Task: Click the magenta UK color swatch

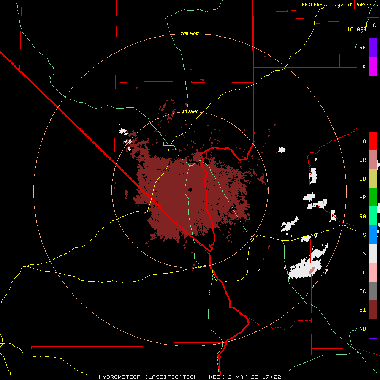Action: coord(373,66)
